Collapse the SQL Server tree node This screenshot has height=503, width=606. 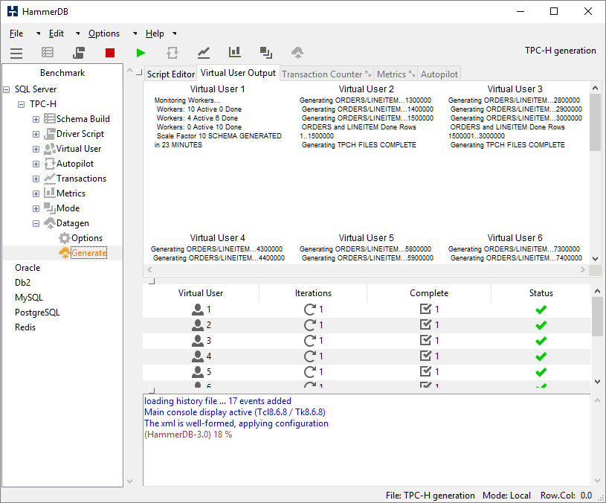[7, 90]
